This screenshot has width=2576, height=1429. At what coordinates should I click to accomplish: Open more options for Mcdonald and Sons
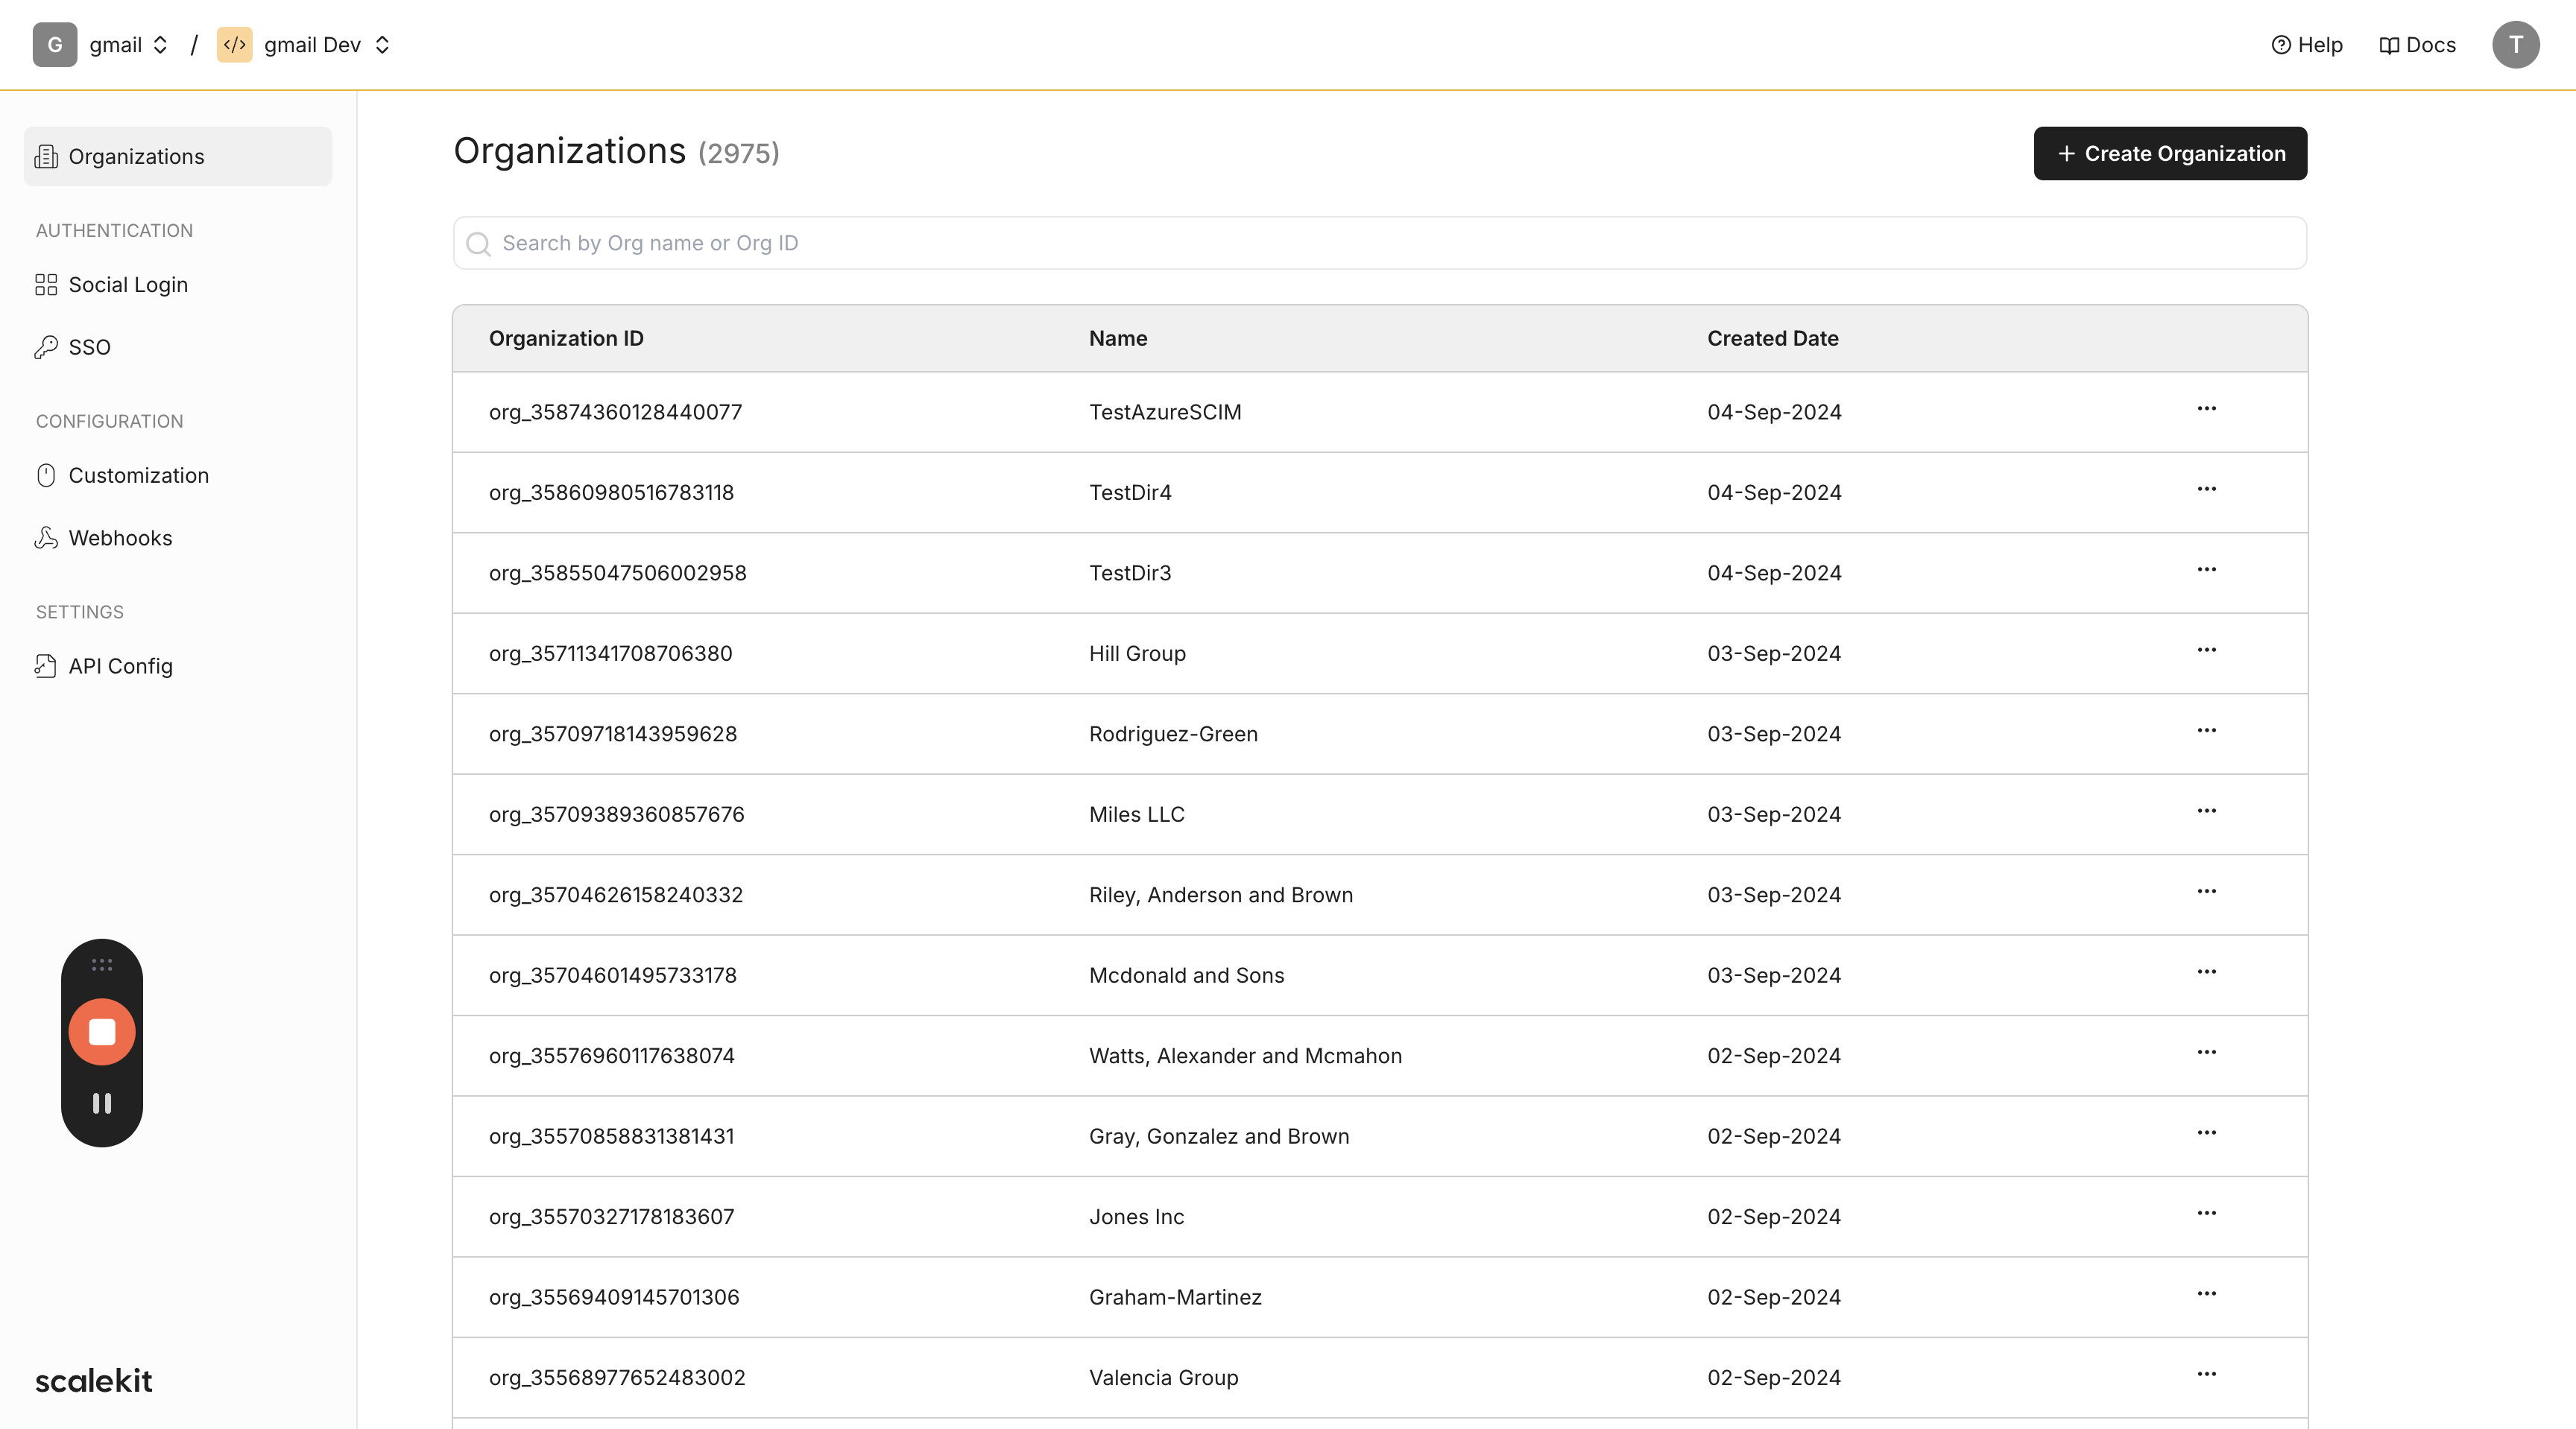[x=2207, y=972]
